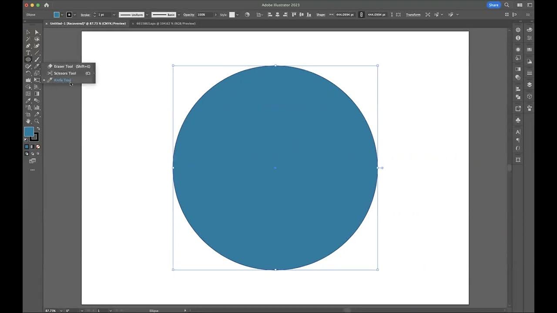Select the Rotate tool
The width and height of the screenshot is (557, 313).
pos(28,73)
